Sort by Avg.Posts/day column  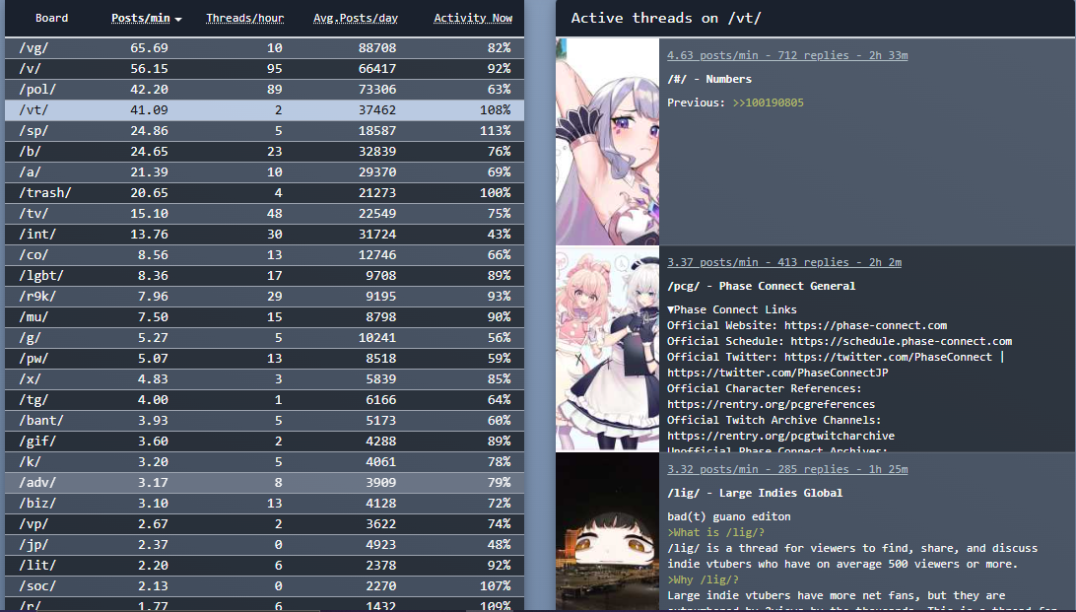point(354,18)
